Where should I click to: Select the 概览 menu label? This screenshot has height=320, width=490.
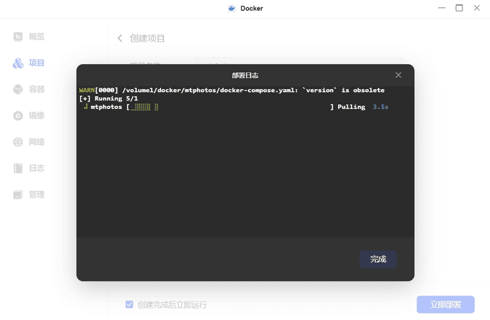pyautogui.click(x=37, y=37)
